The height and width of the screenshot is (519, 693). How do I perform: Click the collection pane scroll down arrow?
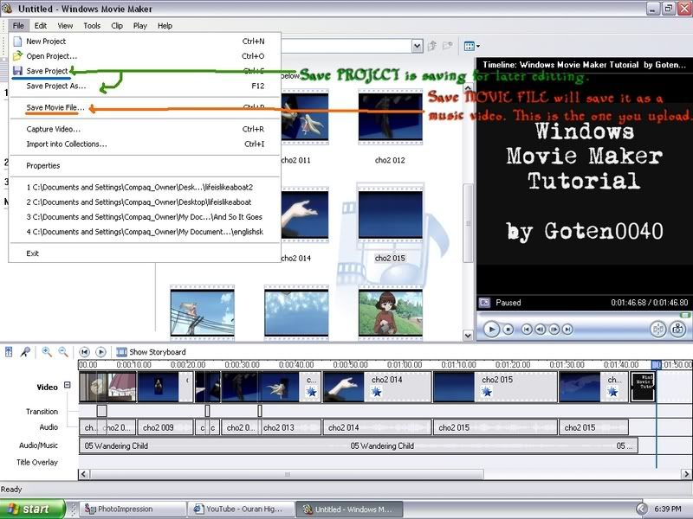(468, 336)
